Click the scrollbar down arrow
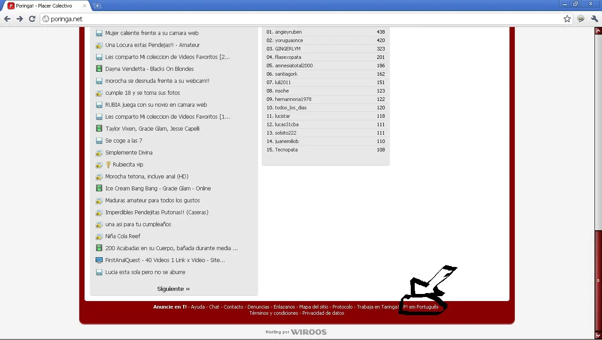This screenshot has height=340, width=602. click(598, 336)
